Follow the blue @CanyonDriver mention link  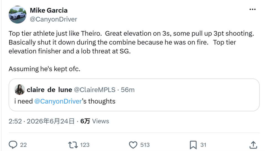pyautogui.click(x=58, y=101)
